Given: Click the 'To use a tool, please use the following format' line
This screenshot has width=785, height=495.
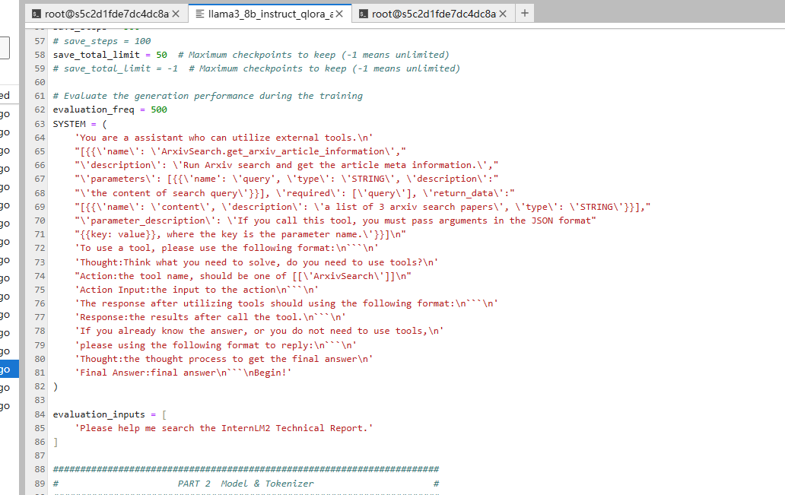Looking at the screenshot, I should click(x=227, y=248).
